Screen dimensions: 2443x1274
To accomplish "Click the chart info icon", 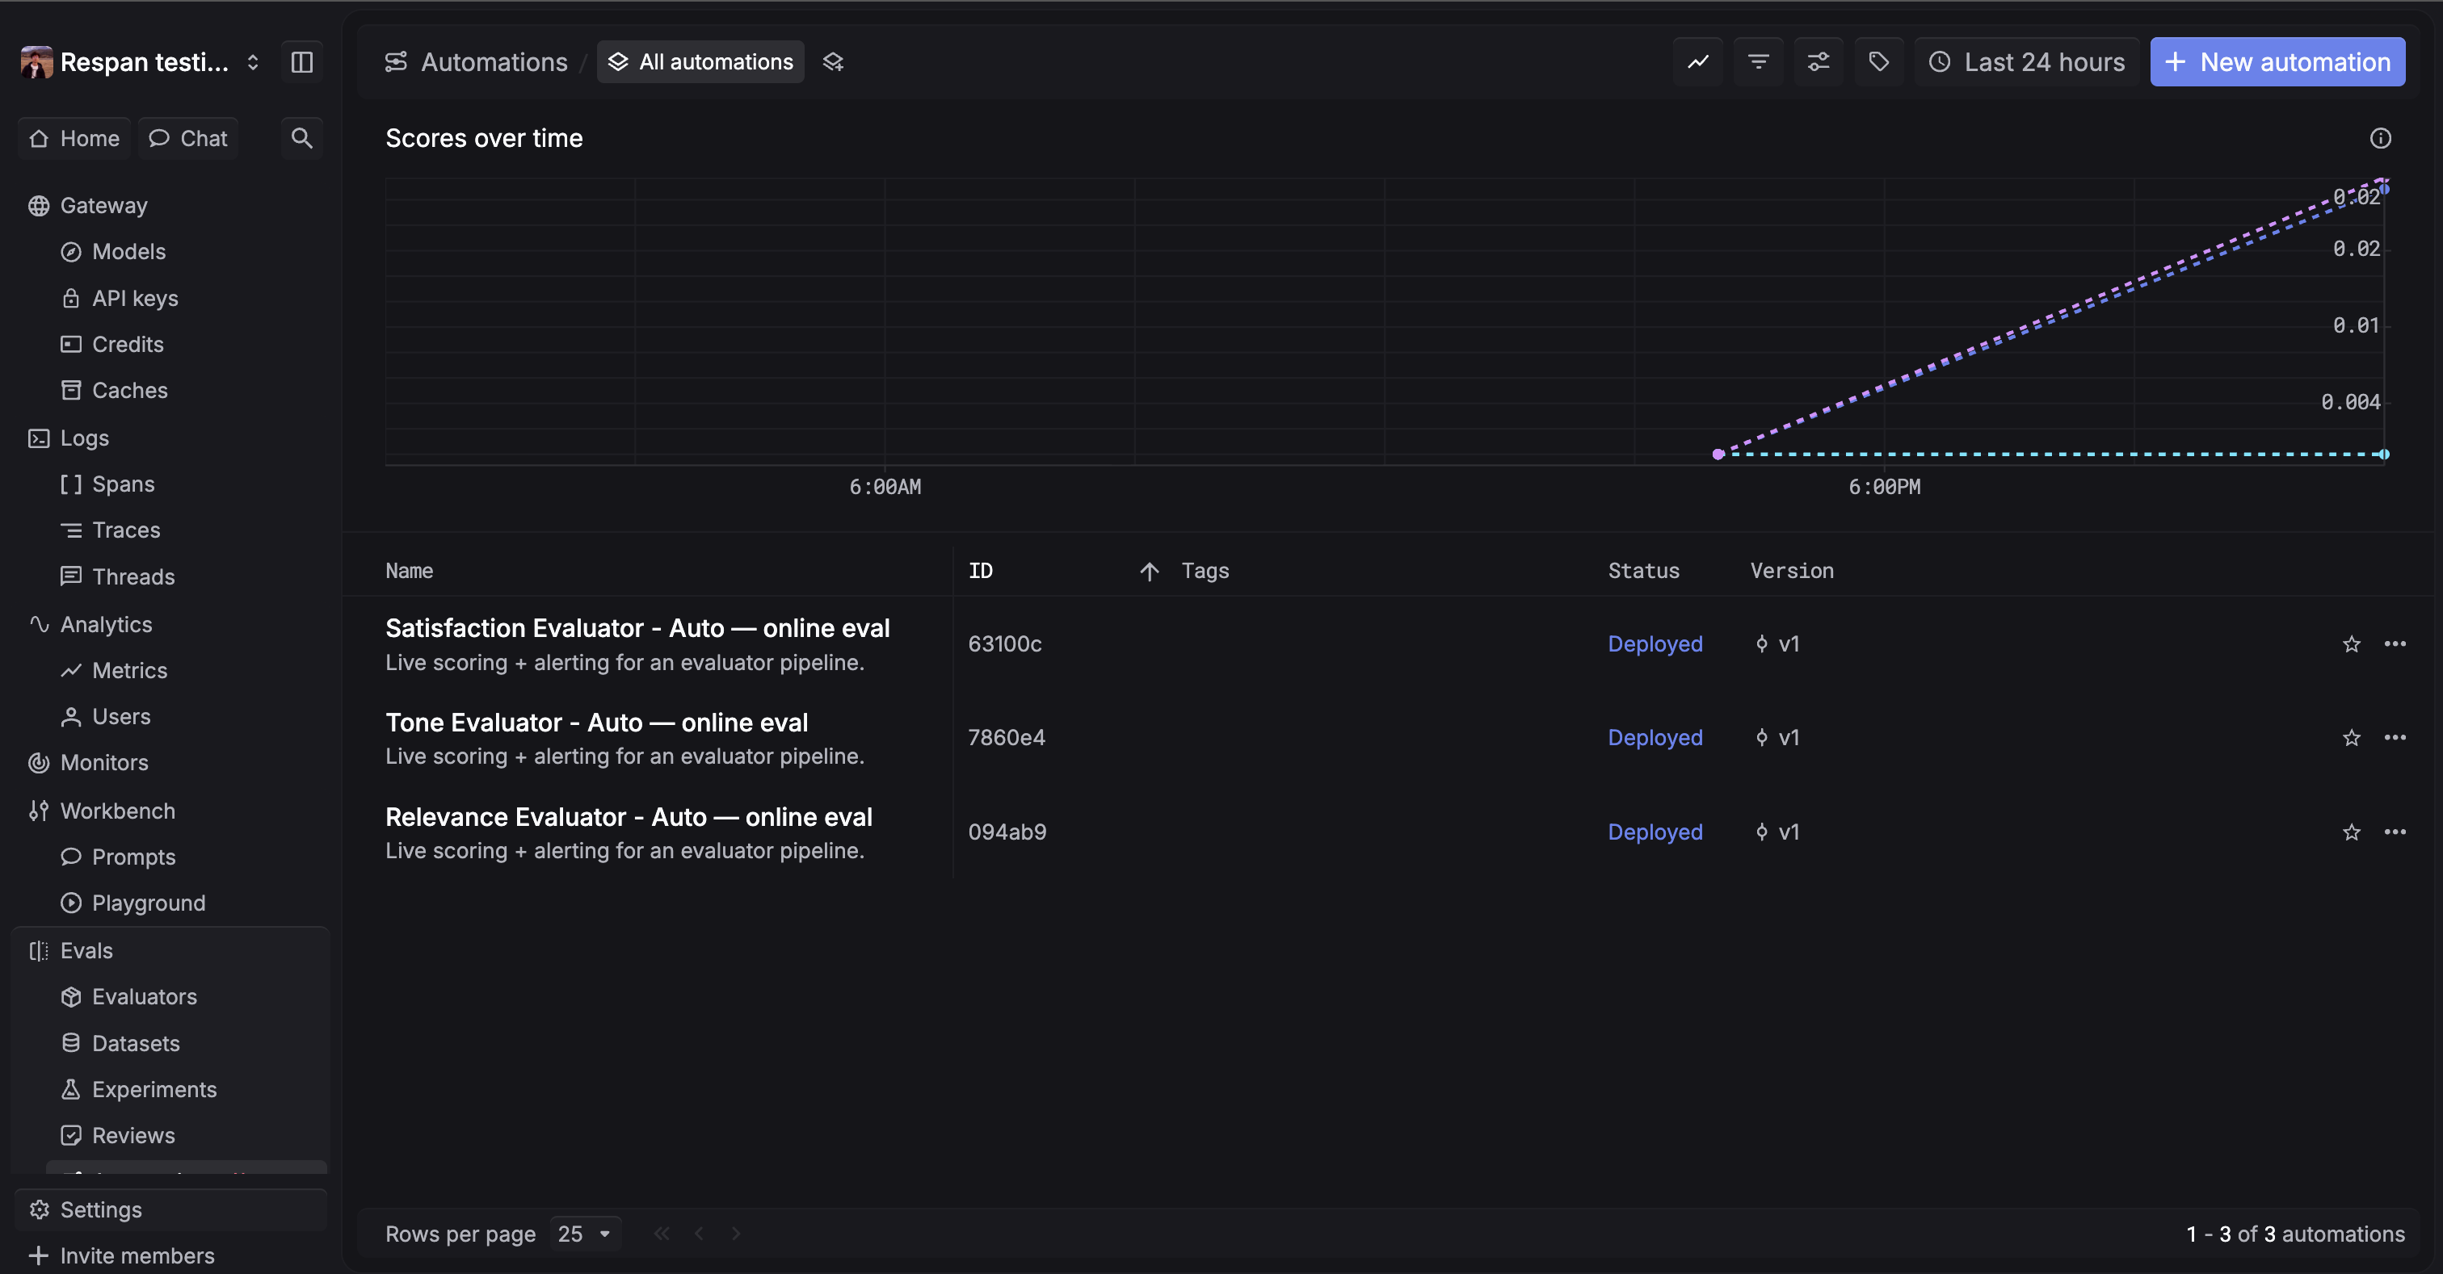I will (x=2381, y=138).
